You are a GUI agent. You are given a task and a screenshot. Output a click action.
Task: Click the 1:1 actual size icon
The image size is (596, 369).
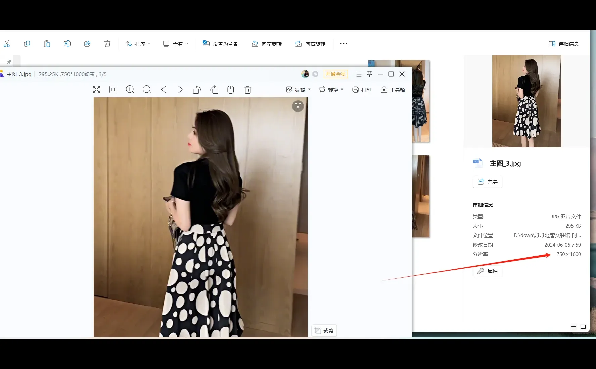click(x=113, y=90)
